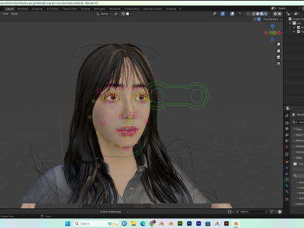The image size is (304, 228).
Task: Clear the TEETH search with X
Action: pyautogui.click(x=266, y=212)
